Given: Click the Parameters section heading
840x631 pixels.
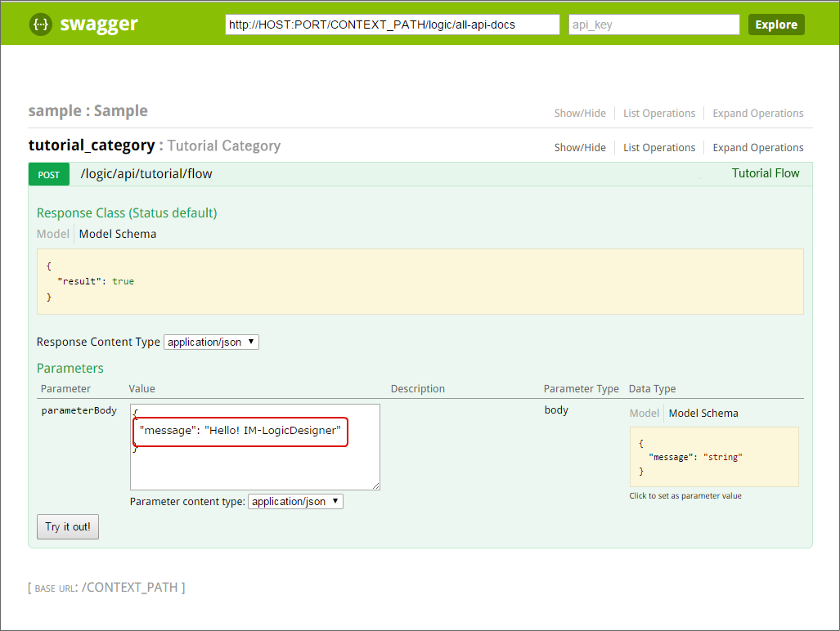Looking at the screenshot, I should pos(70,368).
